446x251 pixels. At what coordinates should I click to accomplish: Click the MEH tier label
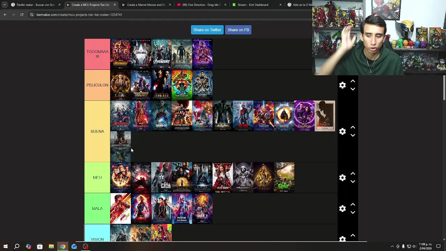pos(97,178)
